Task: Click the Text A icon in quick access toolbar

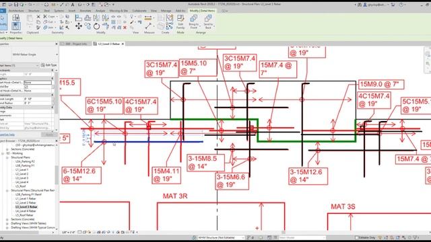Action: [x=73, y=5]
